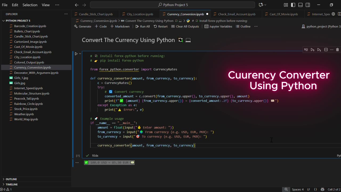Split the cell using cell toolbar icon
Image resolution: width=341 pixels, height=192 pixels.
(x=326, y=50)
